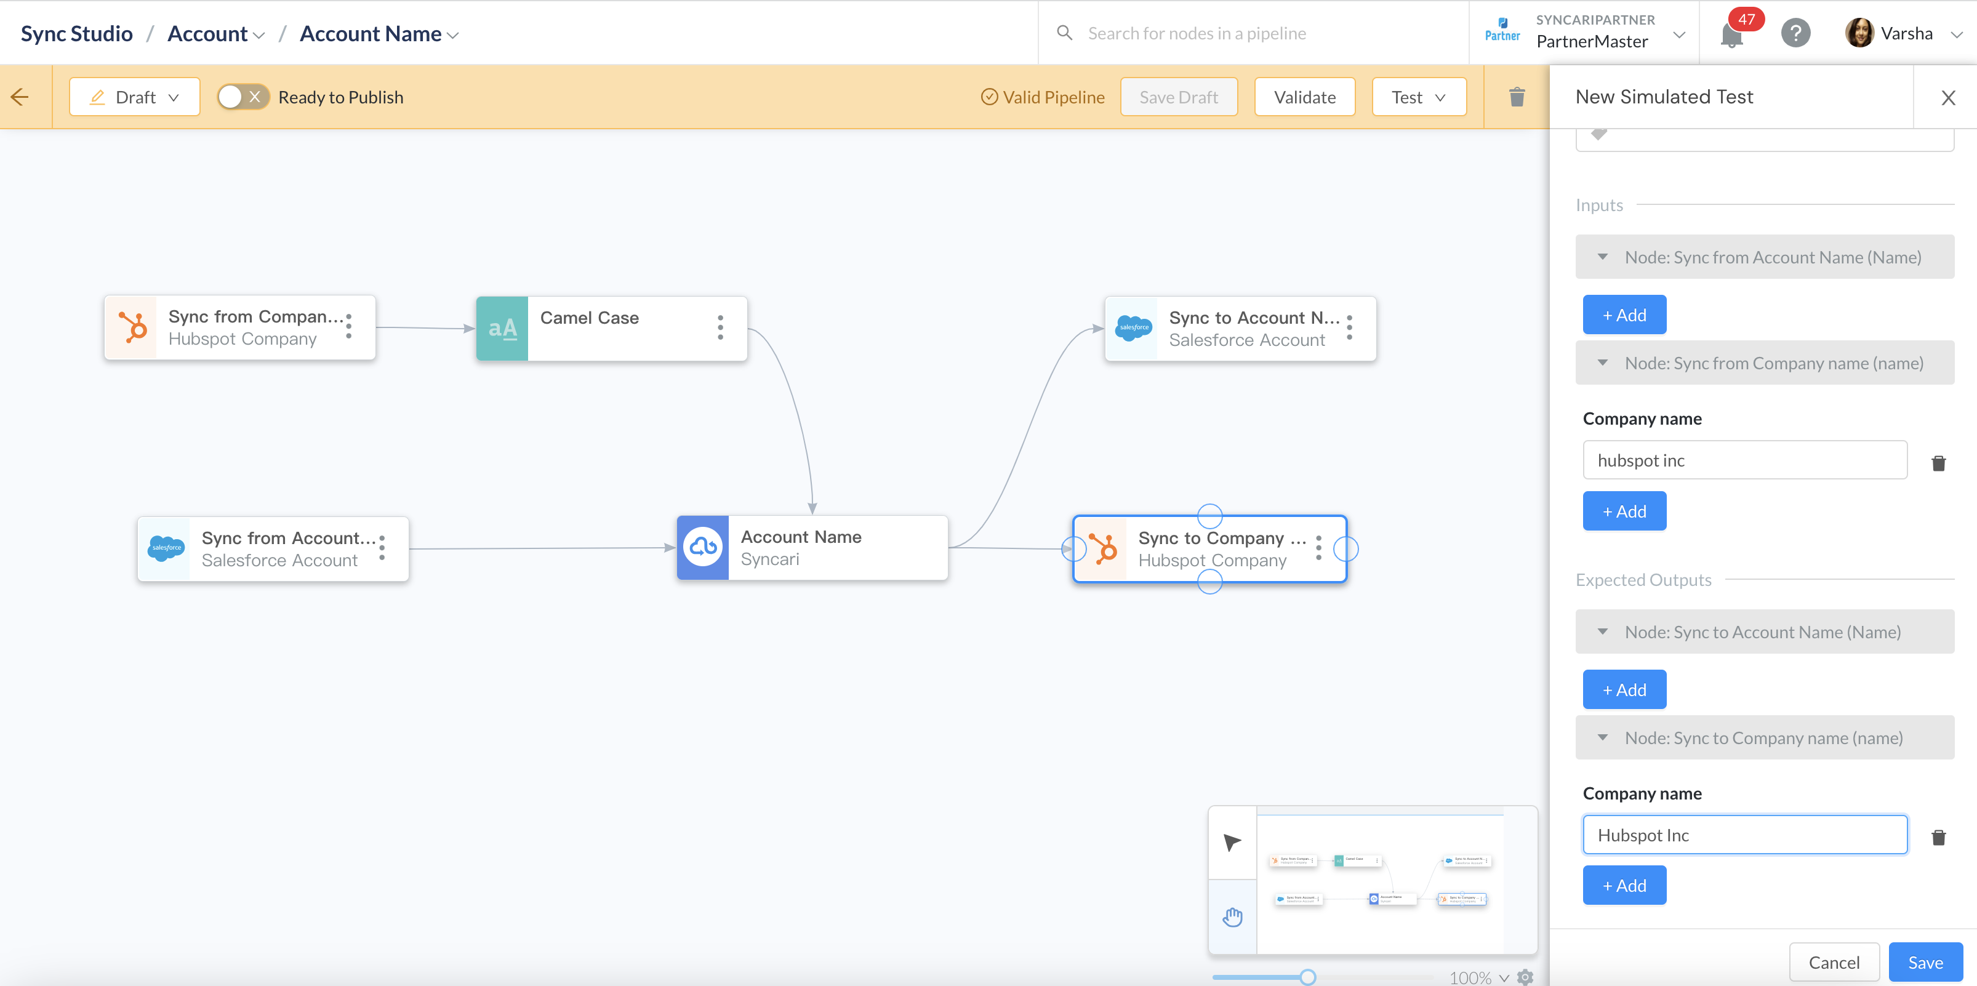Click top connector handle on Sync to Company node
This screenshot has width=1977, height=986.
click(x=1209, y=516)
